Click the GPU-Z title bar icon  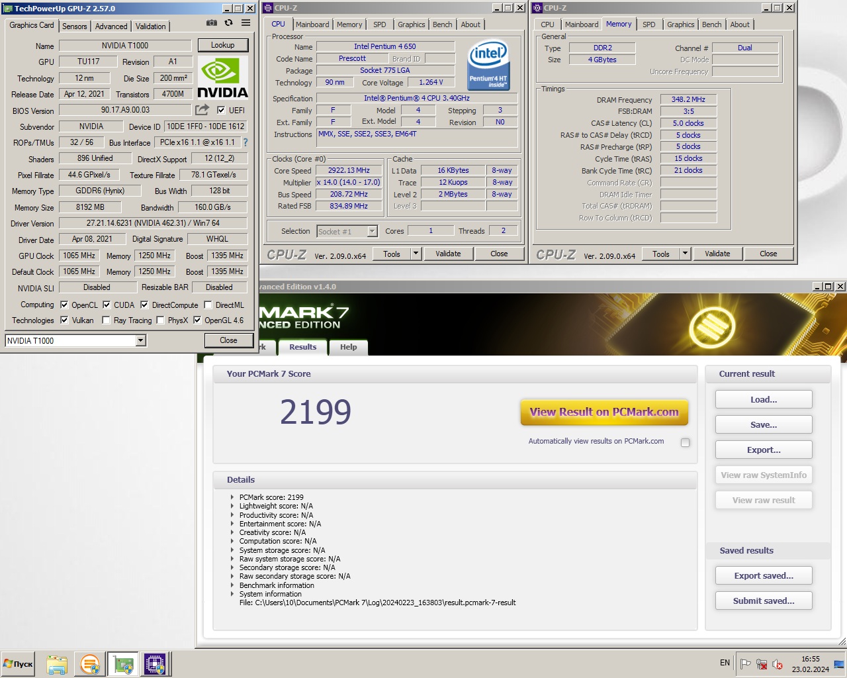pos(8,9)
